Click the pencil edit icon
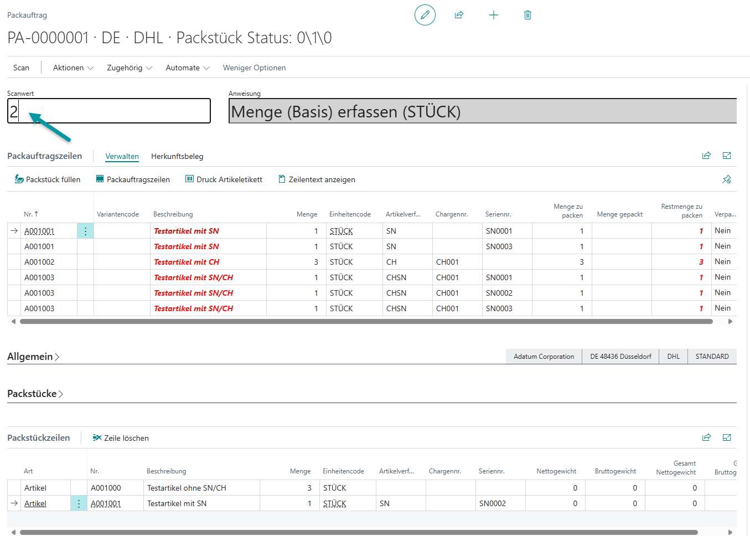 click(x=425, y=15)
